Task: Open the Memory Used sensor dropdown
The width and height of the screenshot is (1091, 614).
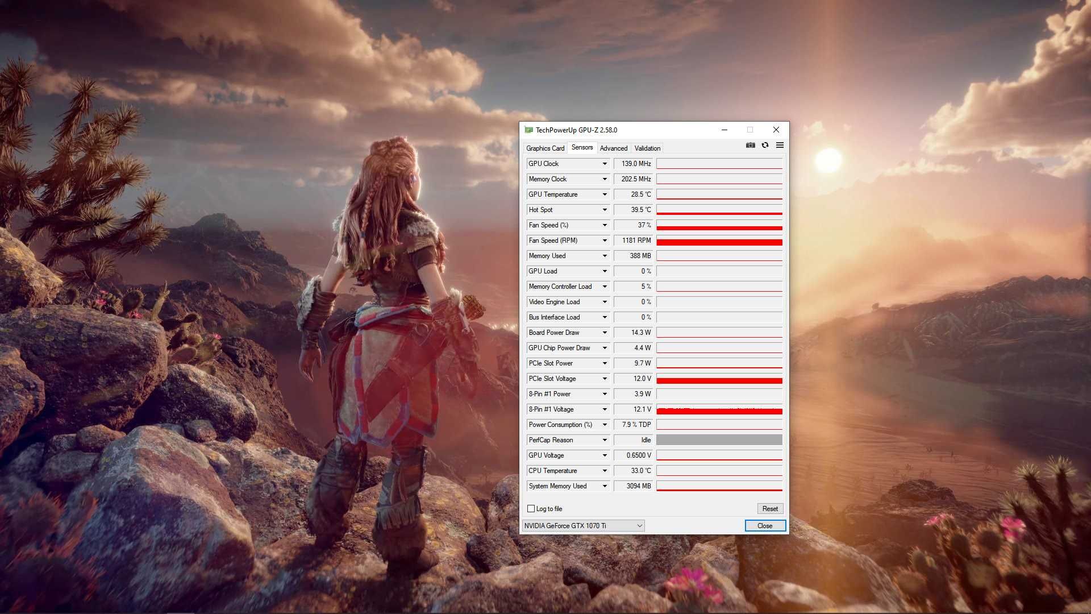Action: (605, 256)
